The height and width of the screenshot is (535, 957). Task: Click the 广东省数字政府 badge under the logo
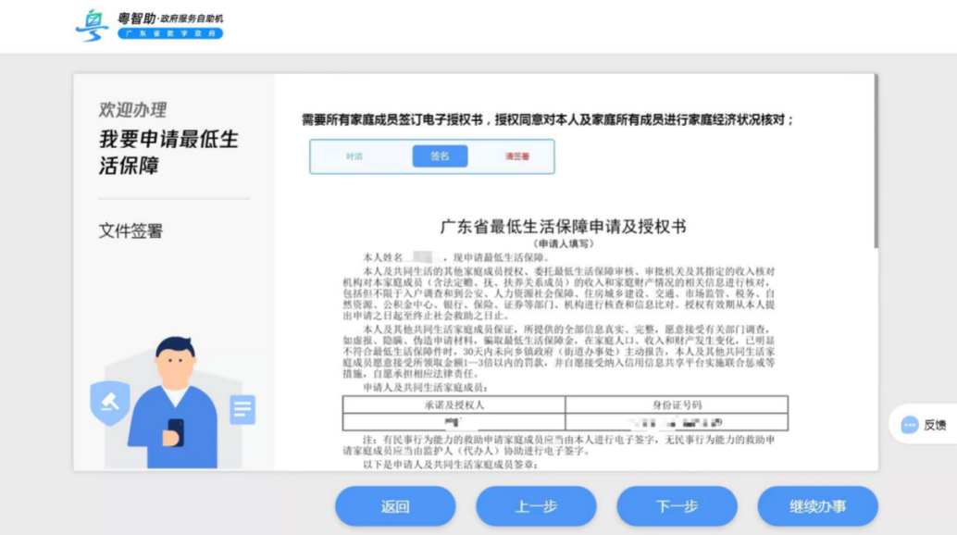click(x=172, y=32)
